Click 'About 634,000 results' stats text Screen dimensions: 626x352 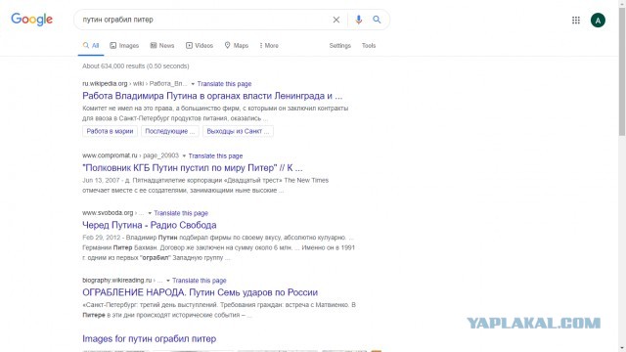[136, 66]
